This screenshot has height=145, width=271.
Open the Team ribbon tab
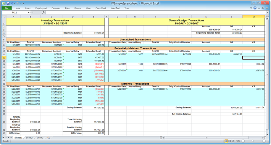127,8
